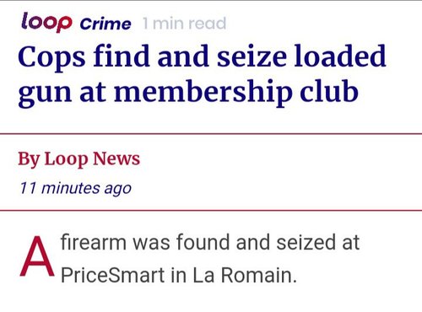The image size is (422, 312).
Task: Select 'PriceSmart' in the article text
Action: pyautogui.click(x=112, y=275)
